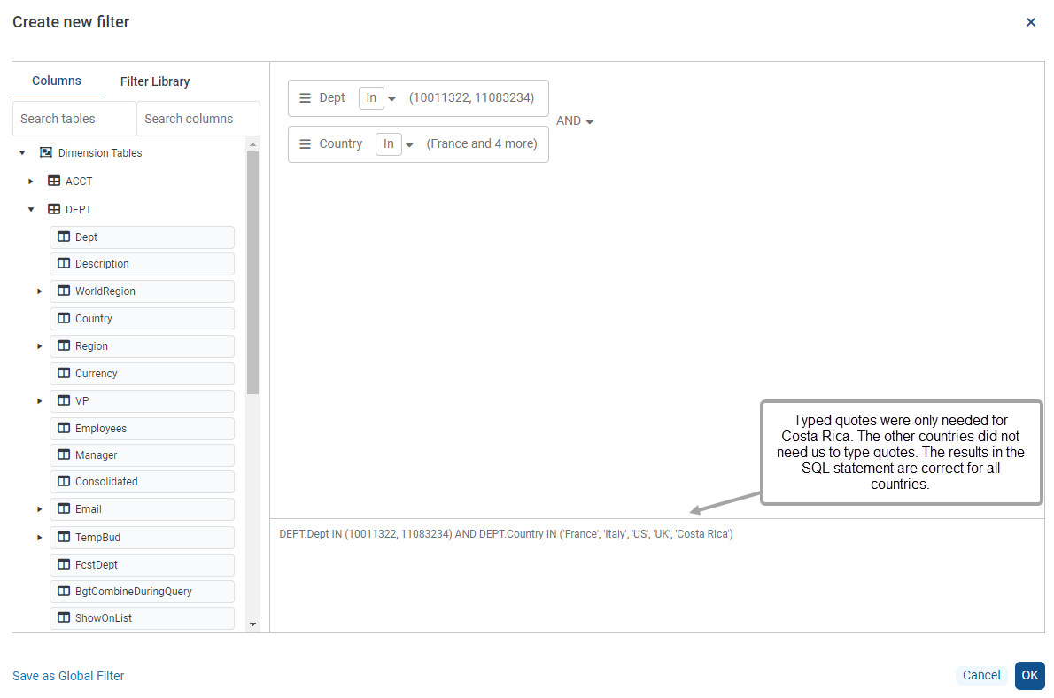Click the Search tables input field
The width and height of the screenshot is (1054, 698).
[74, 119]
